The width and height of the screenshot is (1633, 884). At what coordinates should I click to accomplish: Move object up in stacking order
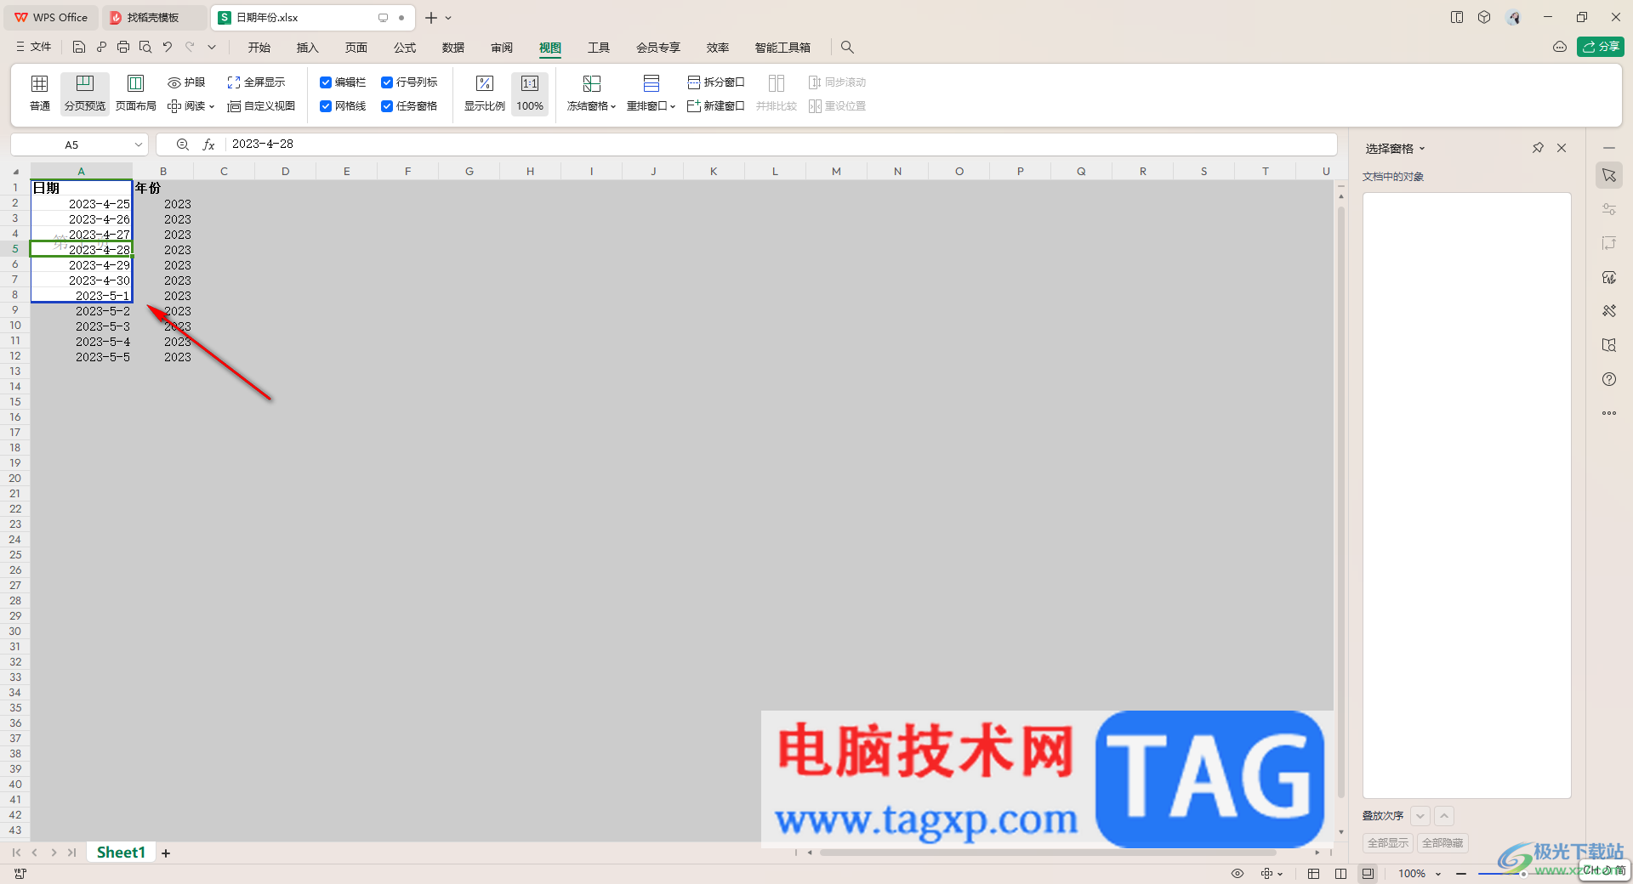point(1444,816)
